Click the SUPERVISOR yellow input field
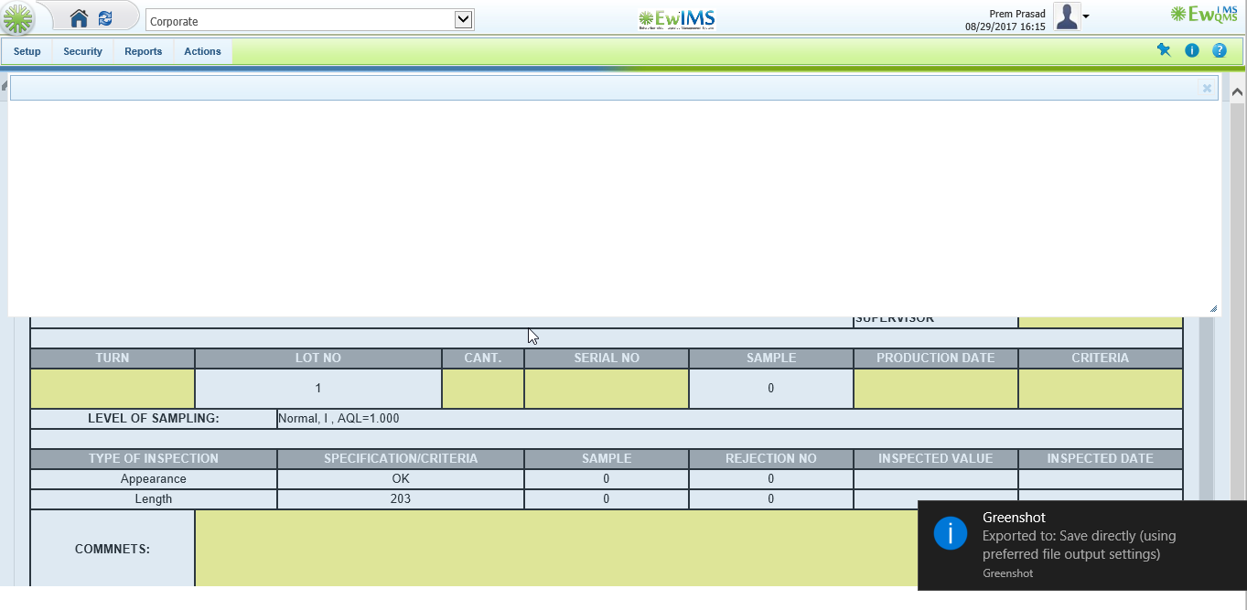Screen dimensions: 1247x610 (1101, 321)
